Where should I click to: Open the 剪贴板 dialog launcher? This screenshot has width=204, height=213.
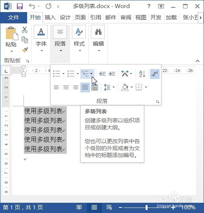click(28, 61)
